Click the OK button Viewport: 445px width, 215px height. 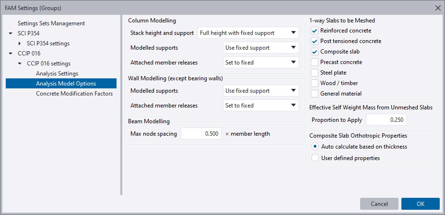point(420,204)
